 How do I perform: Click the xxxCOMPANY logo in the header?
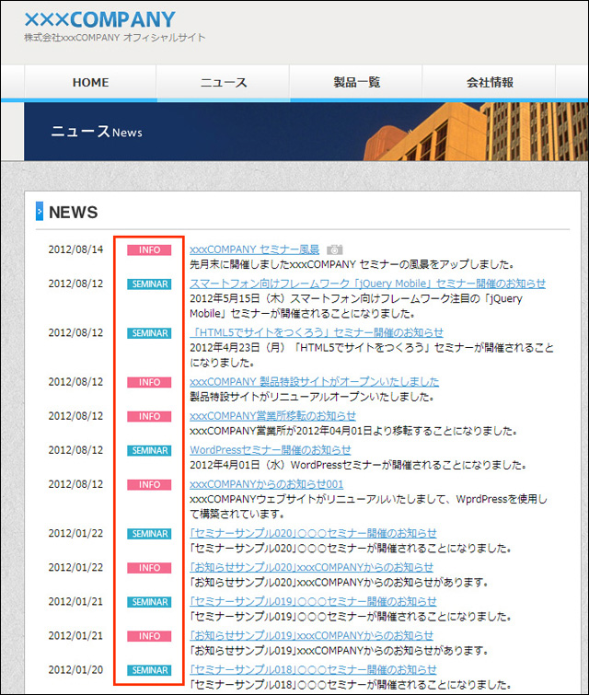[x=99, y=19]
